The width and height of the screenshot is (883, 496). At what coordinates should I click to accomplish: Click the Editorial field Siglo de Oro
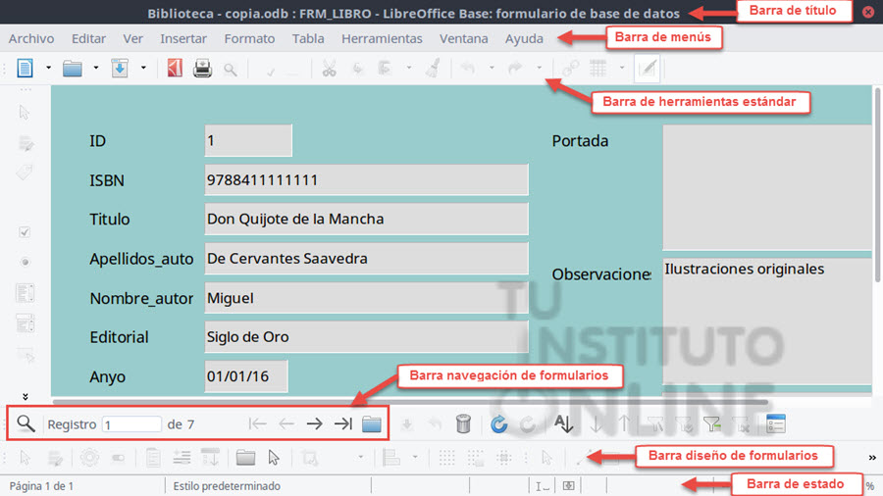coord(366,337)
